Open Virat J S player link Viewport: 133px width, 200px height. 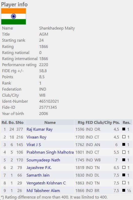[x=34, y=145]
